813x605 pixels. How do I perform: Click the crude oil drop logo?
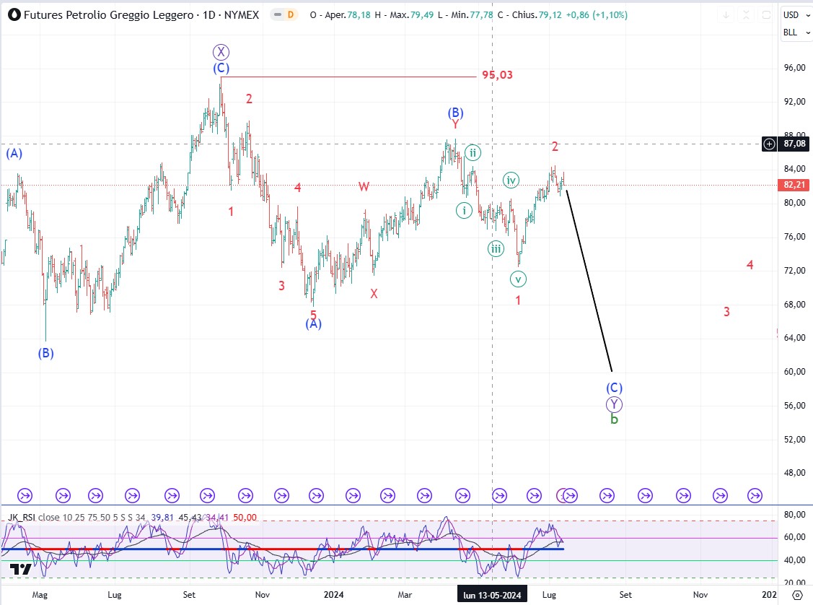pyautogui.click(x=14, y=14)
